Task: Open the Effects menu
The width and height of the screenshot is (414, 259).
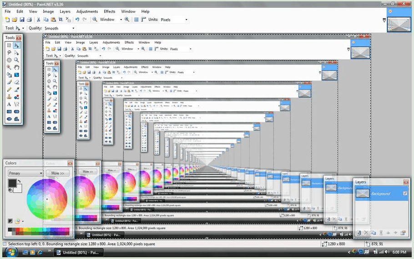Action: pyautogui.click(x=110, y=11)
